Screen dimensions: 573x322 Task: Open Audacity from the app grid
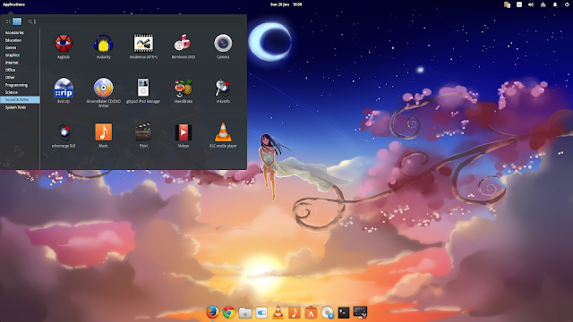click(x=104, y=47)
